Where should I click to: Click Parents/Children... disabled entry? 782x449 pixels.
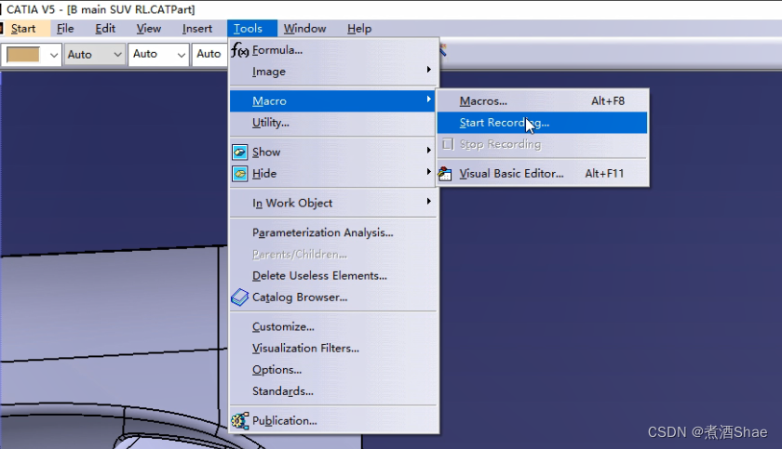coord(333,255)
